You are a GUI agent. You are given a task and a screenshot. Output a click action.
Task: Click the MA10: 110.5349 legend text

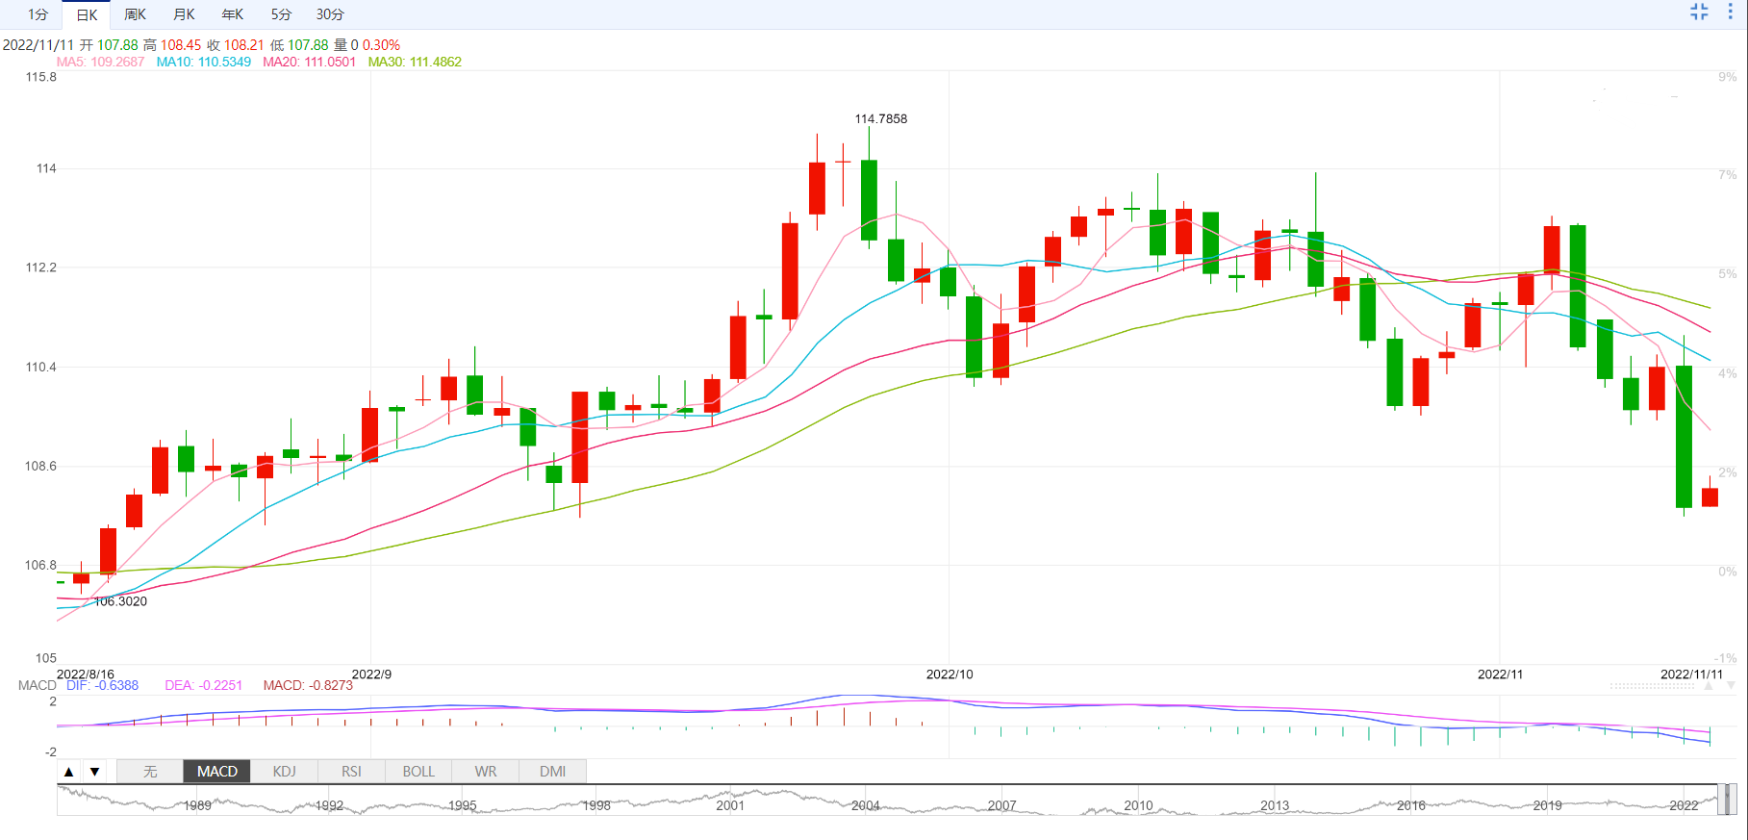coord(204,62)
